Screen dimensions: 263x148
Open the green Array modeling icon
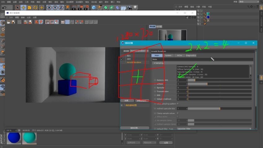pyautogui.click(x=111, y=7)
